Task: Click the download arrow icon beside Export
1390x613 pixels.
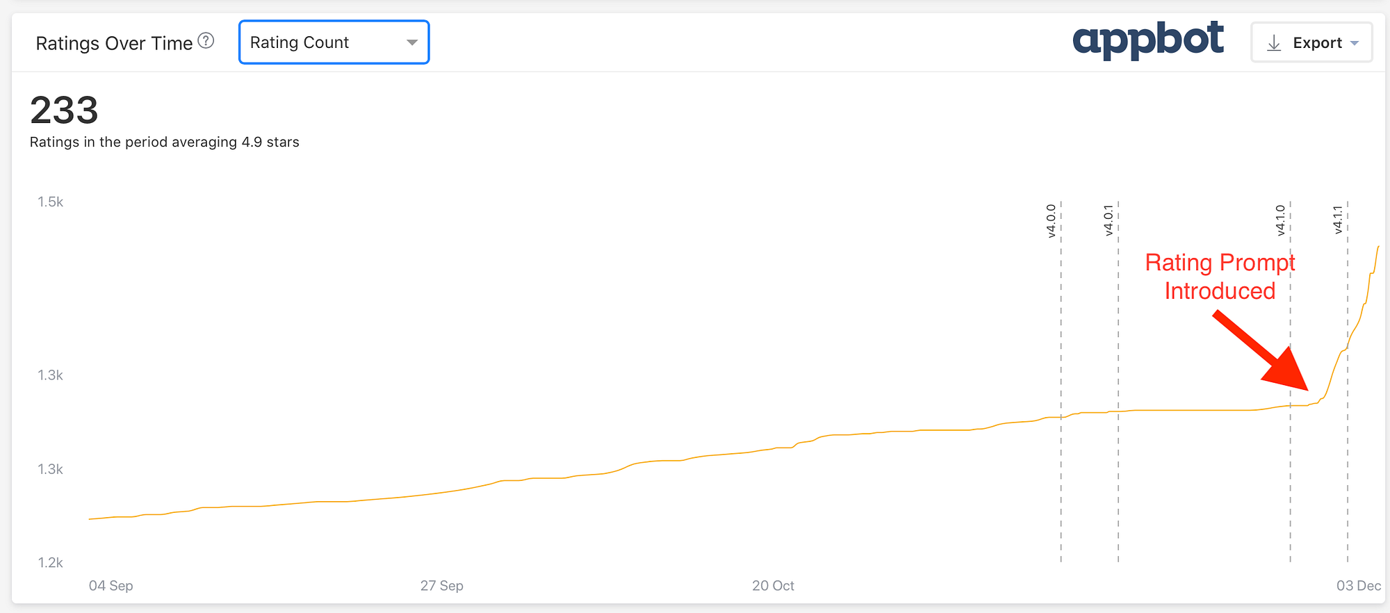Action: tap(1274, 43)
